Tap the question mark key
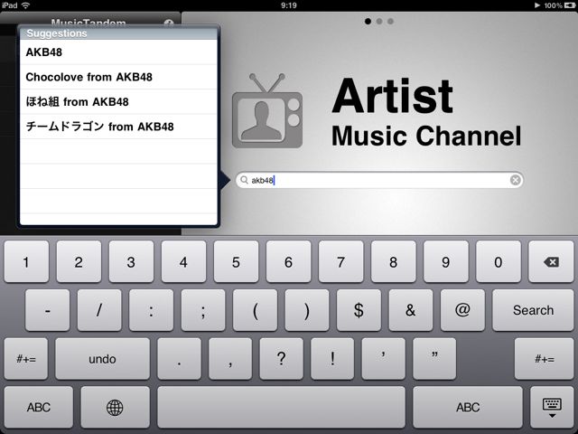The width and height of the screenshot is (578, 434). [281, 359]
